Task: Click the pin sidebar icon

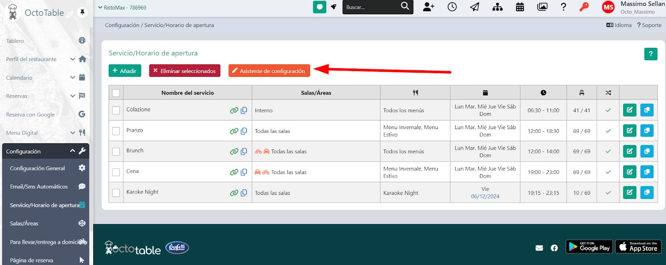Action: coord(82,12)
